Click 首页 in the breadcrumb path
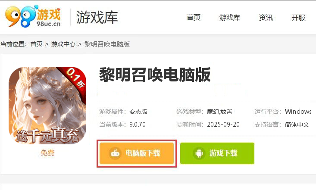 37,44
